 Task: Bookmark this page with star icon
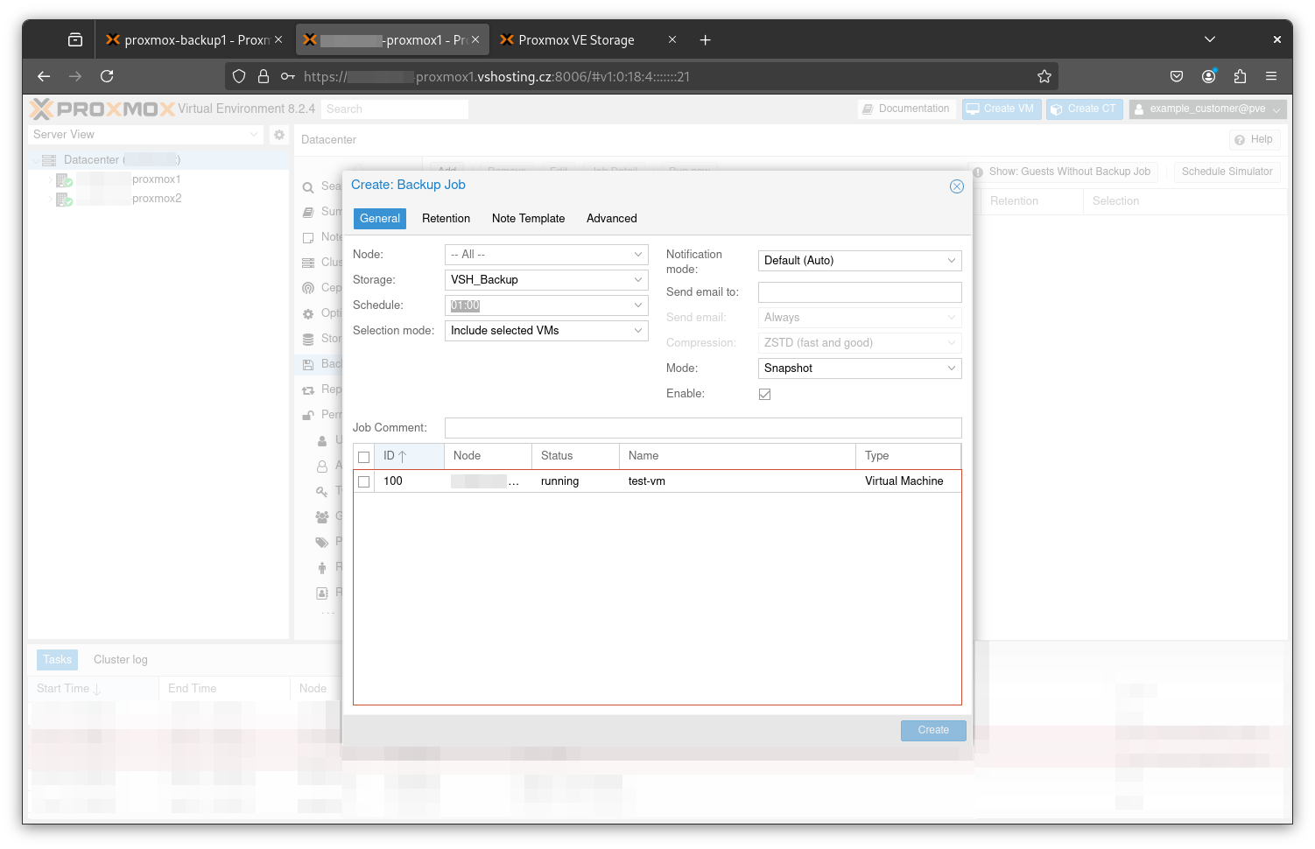click(1044, 76)
